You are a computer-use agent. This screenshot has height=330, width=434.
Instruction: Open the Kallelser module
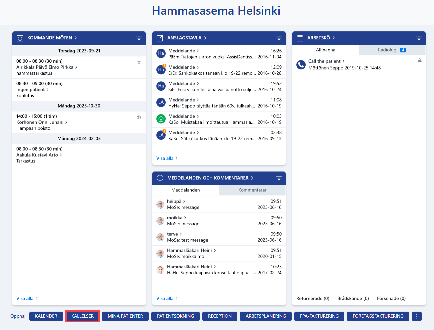pyautogui.click(x=83, y=316)
